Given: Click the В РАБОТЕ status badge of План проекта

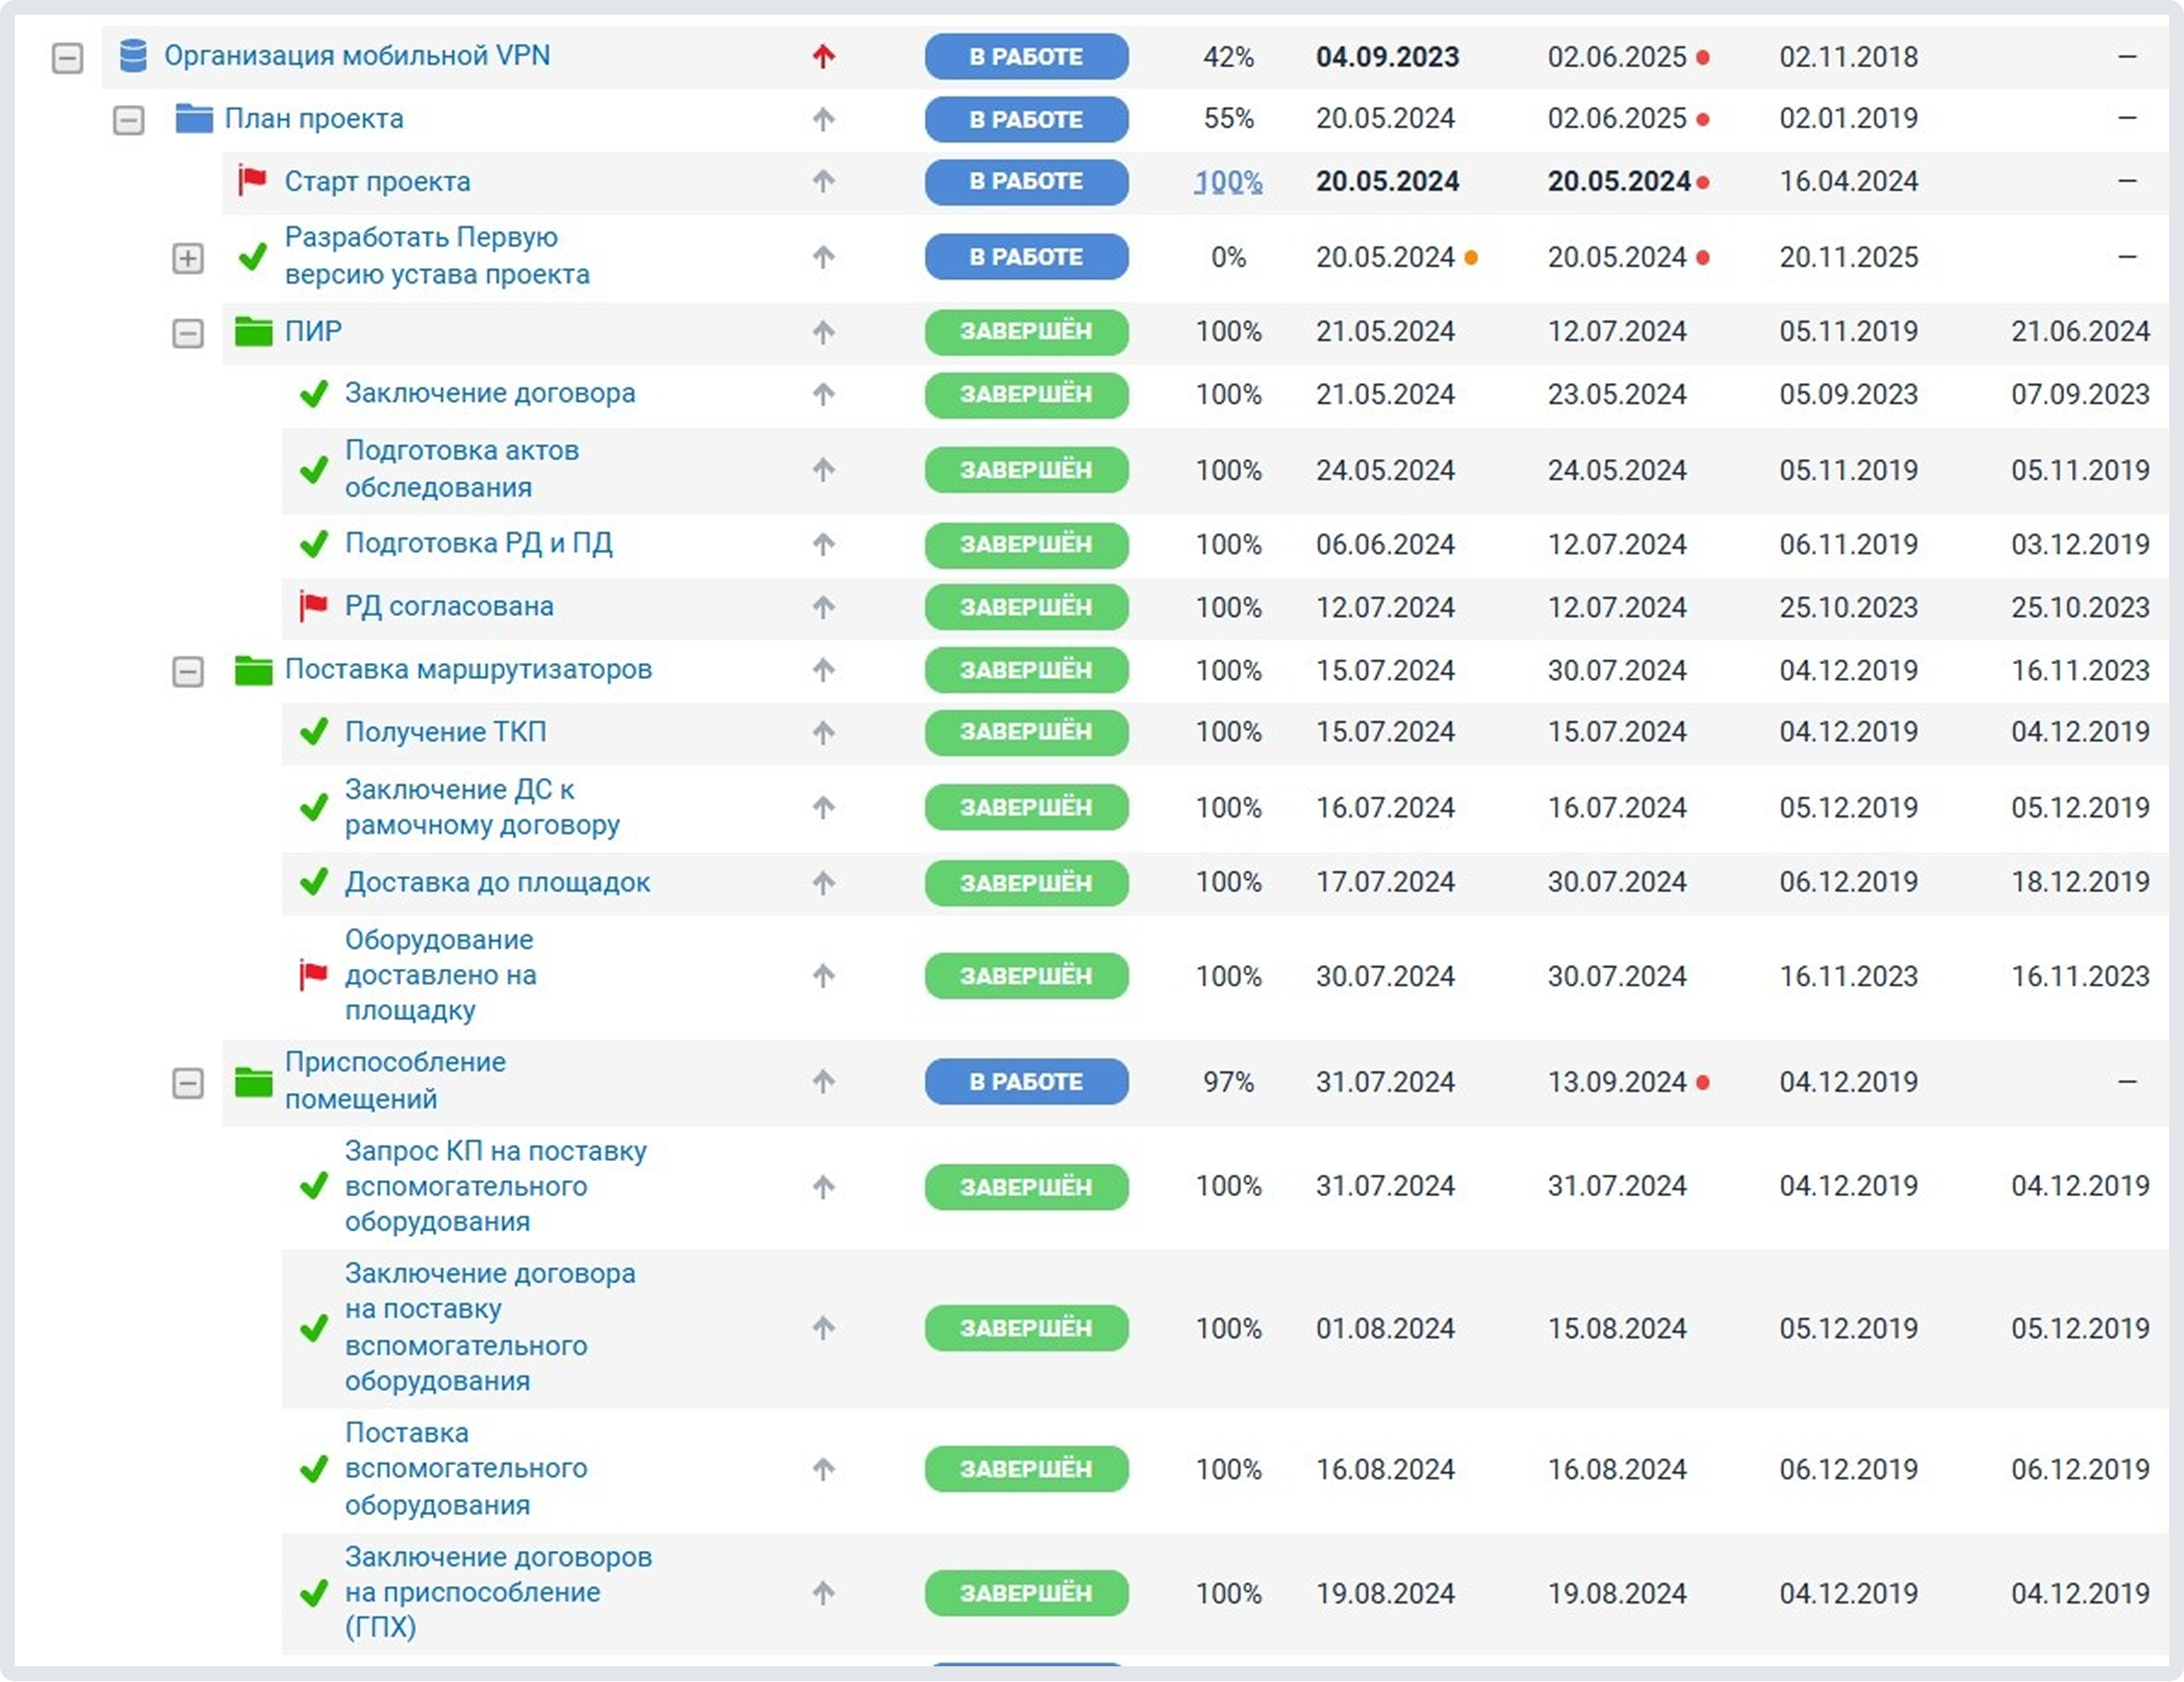Looking at the screenshot, I should click(1026, 119).
